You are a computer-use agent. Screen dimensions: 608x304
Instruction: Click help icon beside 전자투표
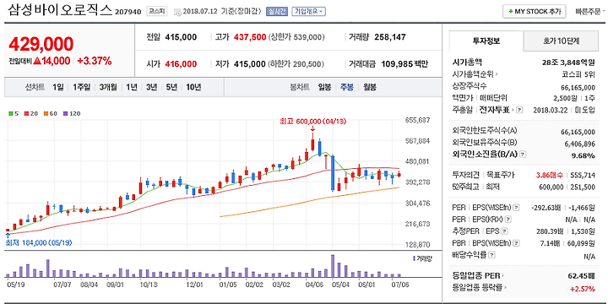[519, 110]
